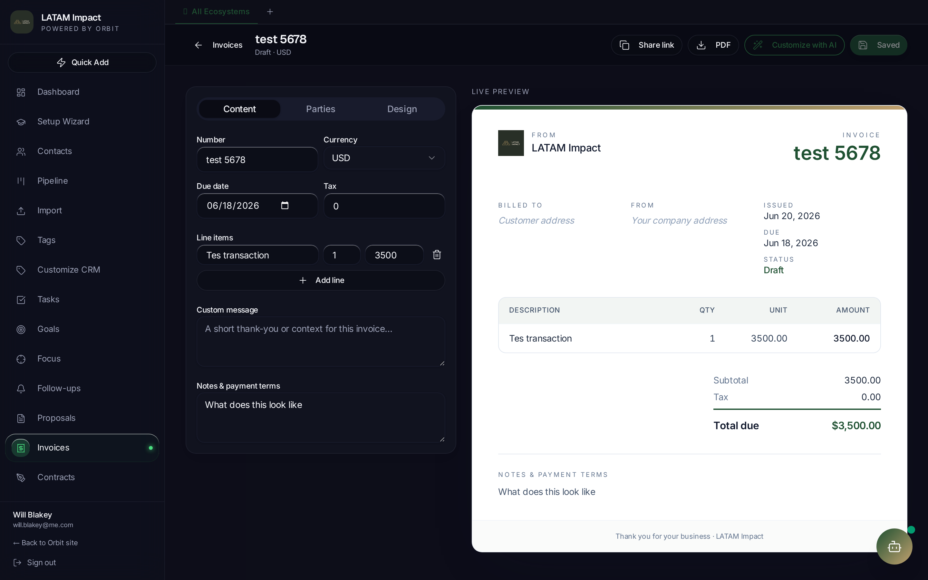
Task: Switch to the Design tab
Action: pos(402,109)
